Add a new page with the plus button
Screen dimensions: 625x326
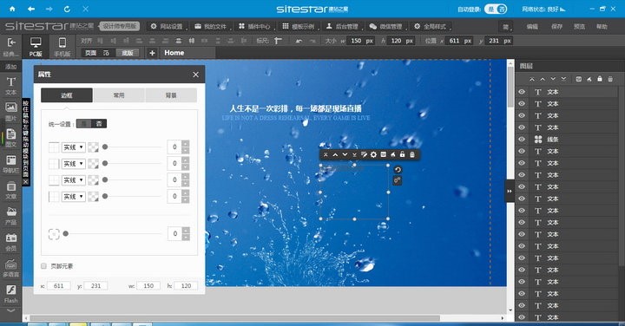coord(152,53)
